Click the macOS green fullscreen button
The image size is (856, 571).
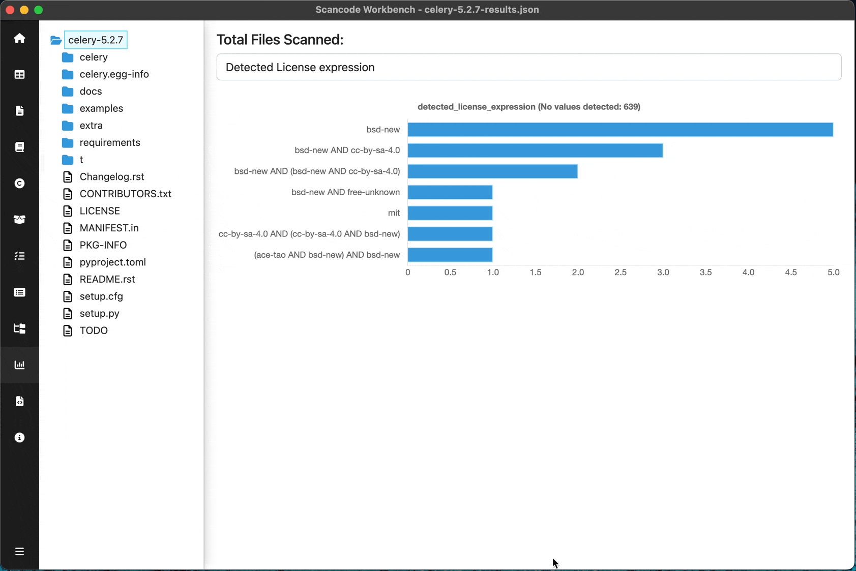[x=39, y=10]
